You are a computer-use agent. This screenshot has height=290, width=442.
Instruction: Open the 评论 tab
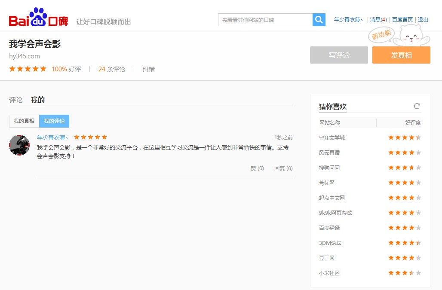(x=16, y=100)
